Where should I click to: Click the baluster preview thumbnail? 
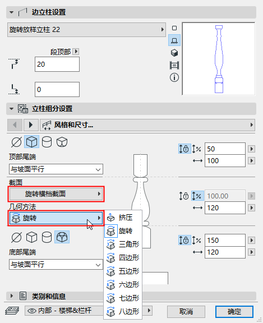[219, 59]
